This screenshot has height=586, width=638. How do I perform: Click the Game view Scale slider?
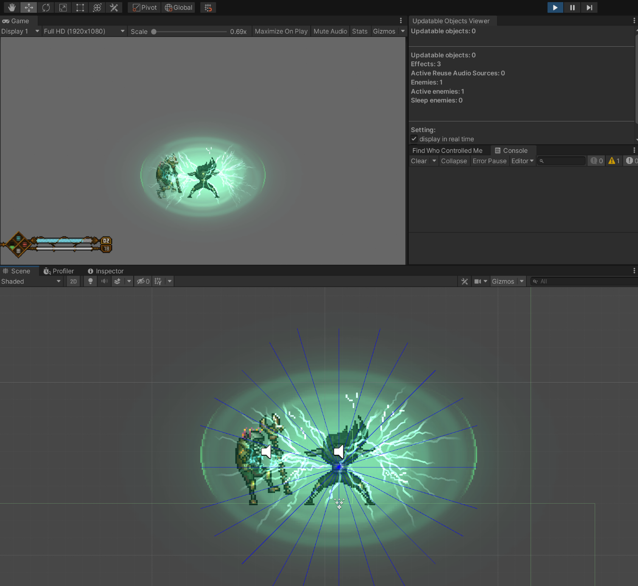click(x=190, y=31)
